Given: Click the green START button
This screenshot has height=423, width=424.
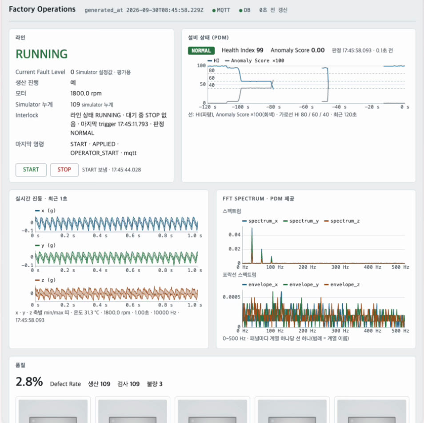Looking at the screenshot, I should point(31,170).
